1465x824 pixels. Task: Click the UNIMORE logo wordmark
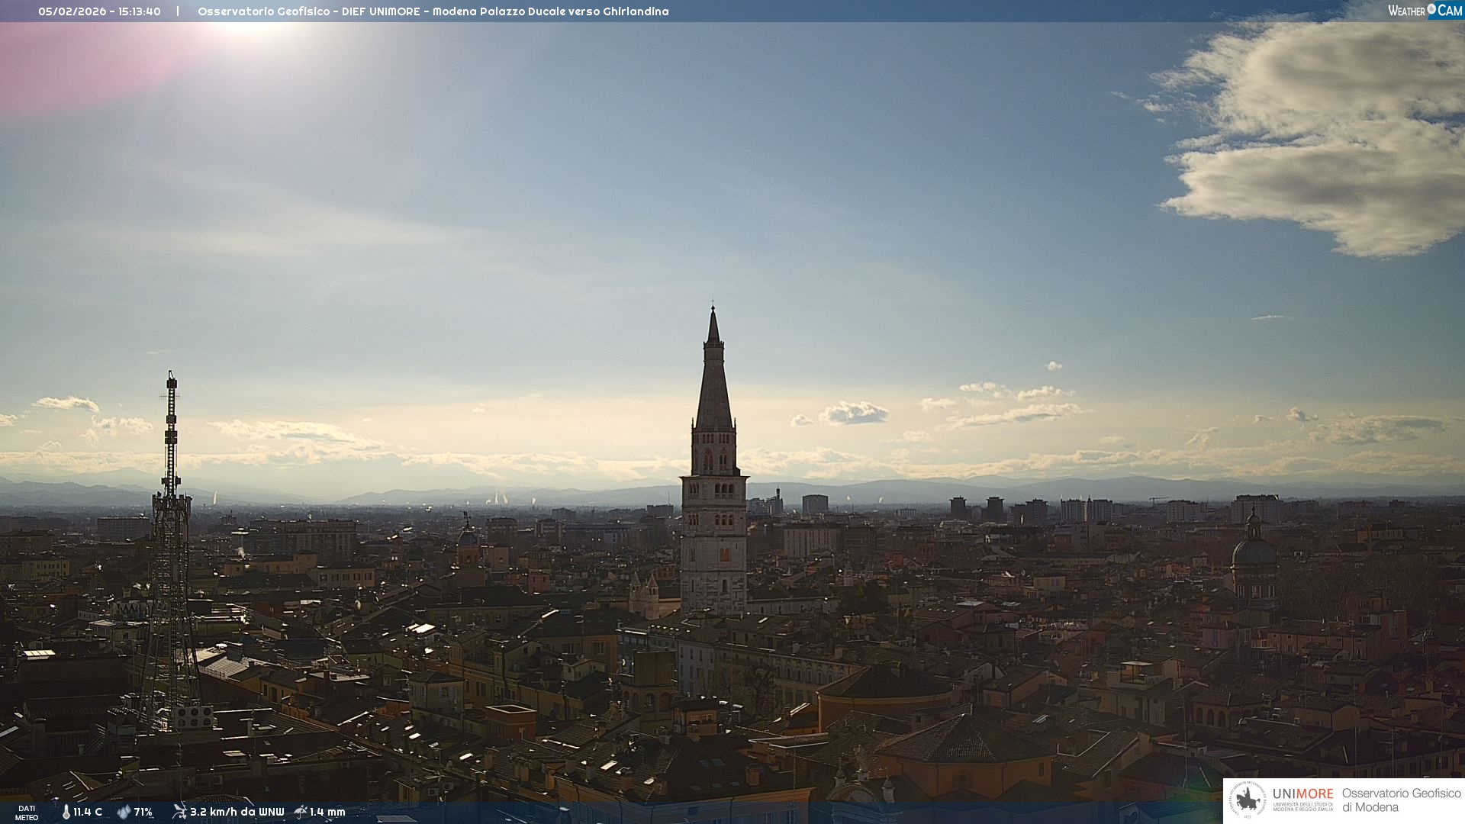[x=1302, y=793]
